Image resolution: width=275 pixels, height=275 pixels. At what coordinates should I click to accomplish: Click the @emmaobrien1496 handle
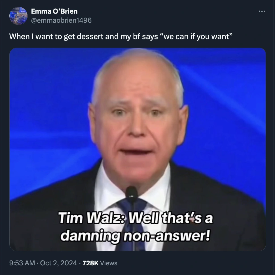coord(61,20)
